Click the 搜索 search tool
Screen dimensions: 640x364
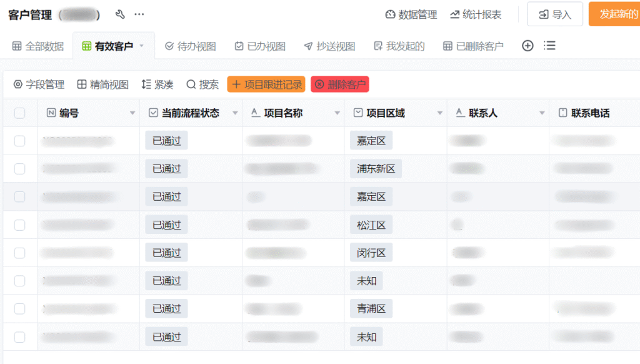pos(202,84)
